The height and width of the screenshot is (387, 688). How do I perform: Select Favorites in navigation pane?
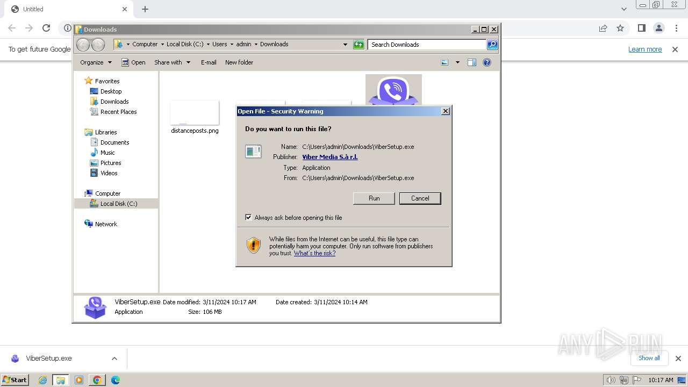[x=107, y=81]
